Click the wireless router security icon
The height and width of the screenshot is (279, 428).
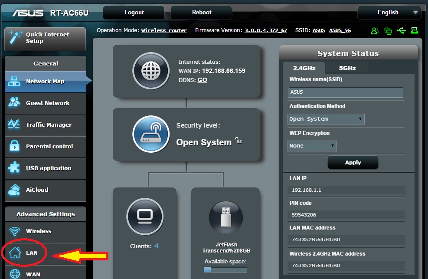pos(151,134)
